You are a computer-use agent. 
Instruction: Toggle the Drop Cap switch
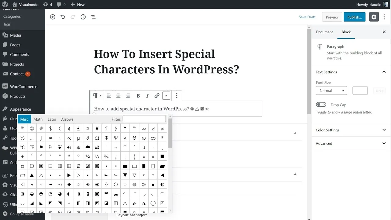[x=321, y=105]
